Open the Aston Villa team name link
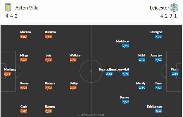 tap(27, 8)
